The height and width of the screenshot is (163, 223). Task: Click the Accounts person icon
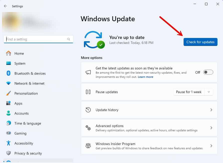[8, 113]
